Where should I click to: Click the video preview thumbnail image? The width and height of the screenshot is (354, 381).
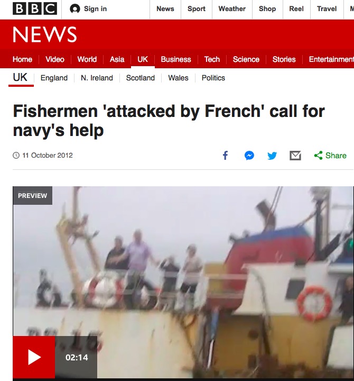[183, 283]
